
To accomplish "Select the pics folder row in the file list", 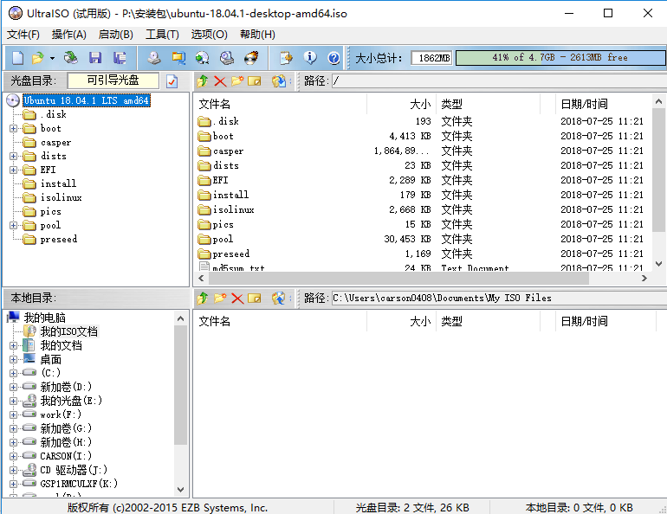I will click(x=421, y=224).
